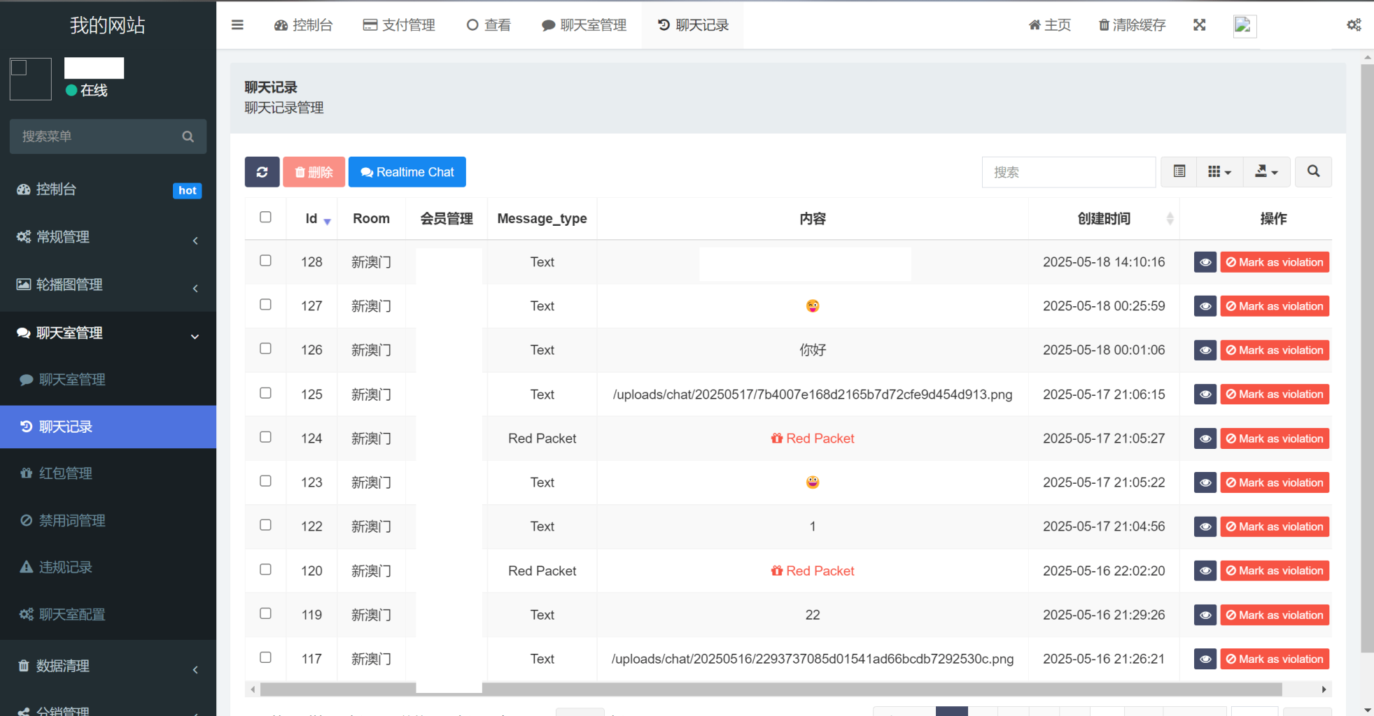Image resolution: width=1374 pixels, height=716 pixels.
Task: Click the search magnifier next to the search box
Action: (x=1313, y=172)
